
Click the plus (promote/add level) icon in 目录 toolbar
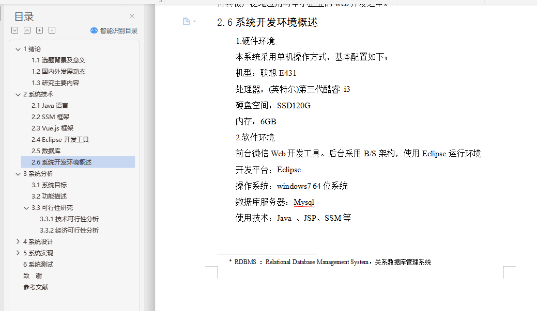tap(39, 30)
